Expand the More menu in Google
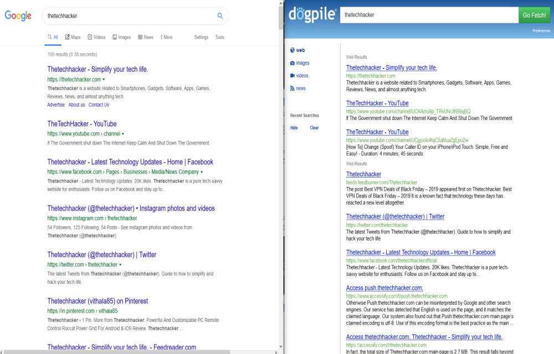Screen dimensions: 554x354 (166, 37)
